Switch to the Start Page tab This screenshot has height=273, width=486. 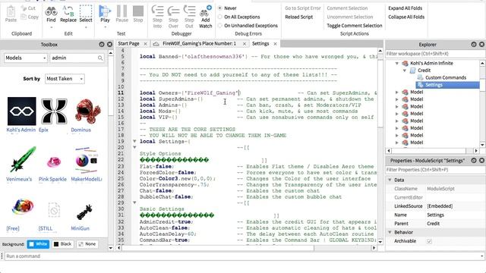click(128, 44)
